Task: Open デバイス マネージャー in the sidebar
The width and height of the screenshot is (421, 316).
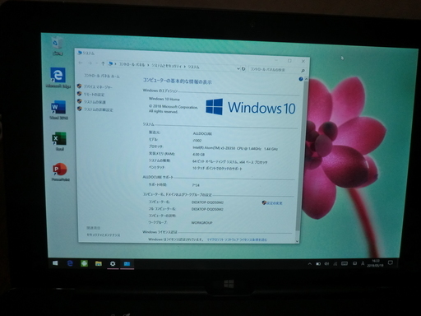Action: [98, 86]
